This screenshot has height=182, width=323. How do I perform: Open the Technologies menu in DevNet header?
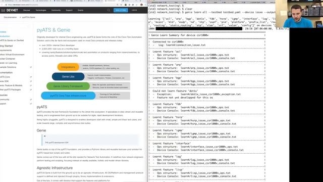[41, 10]
